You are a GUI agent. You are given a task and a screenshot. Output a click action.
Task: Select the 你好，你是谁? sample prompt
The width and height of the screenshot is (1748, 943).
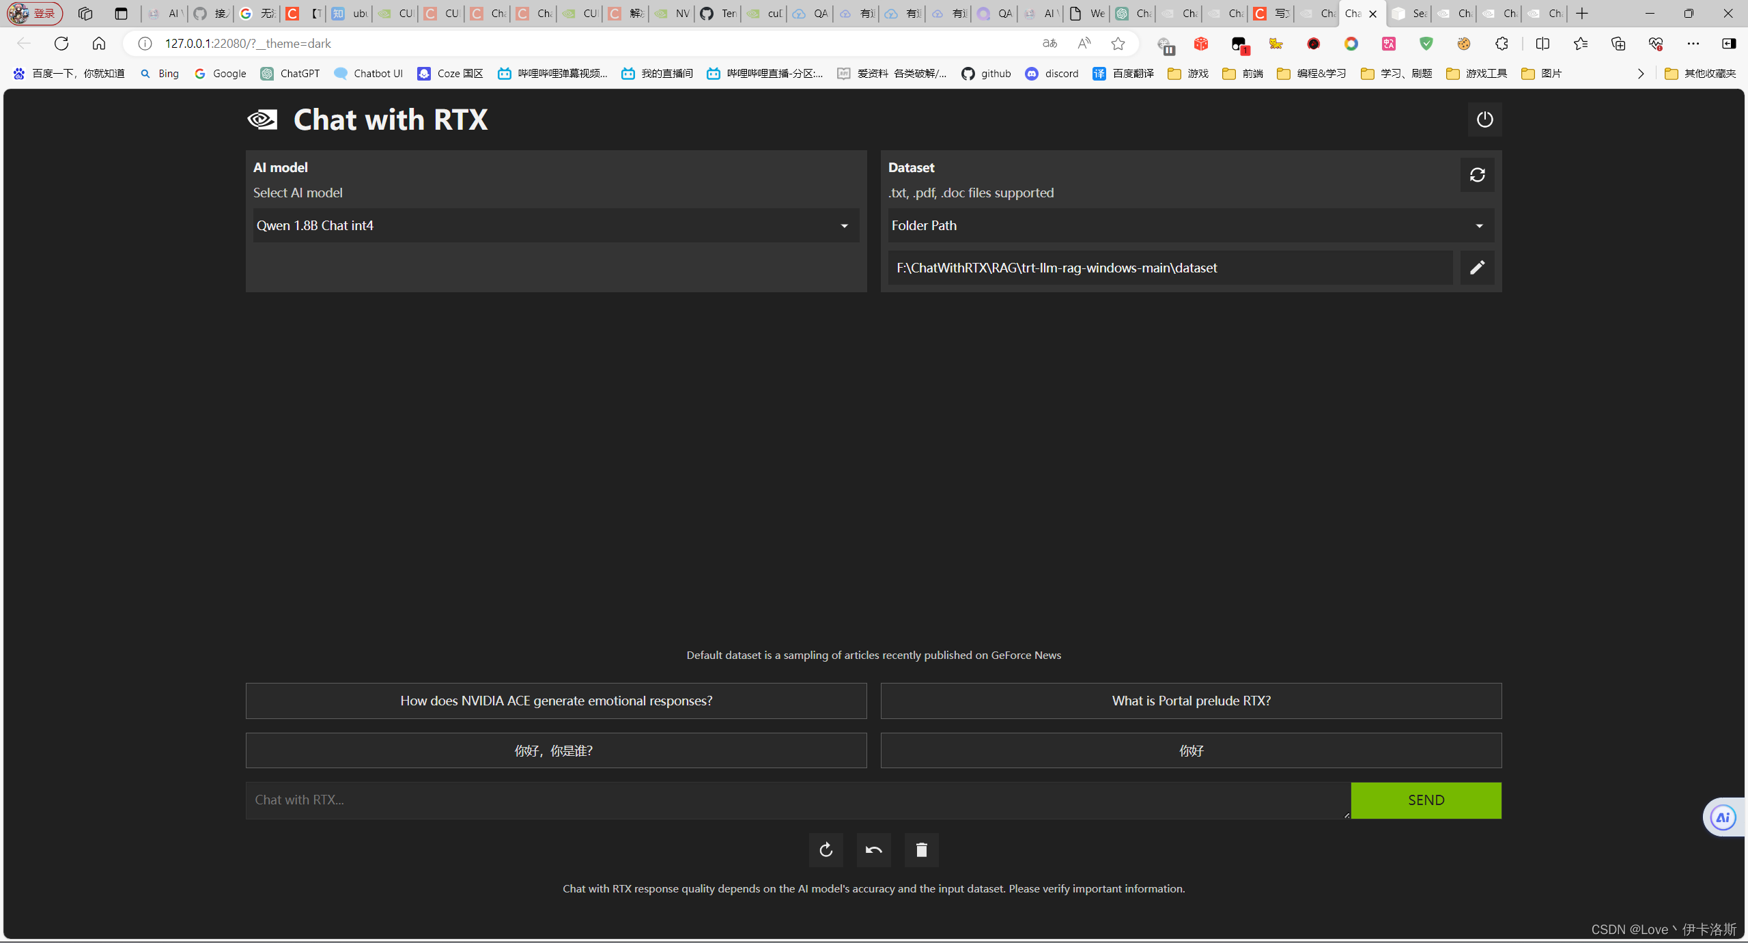point(556,750)
